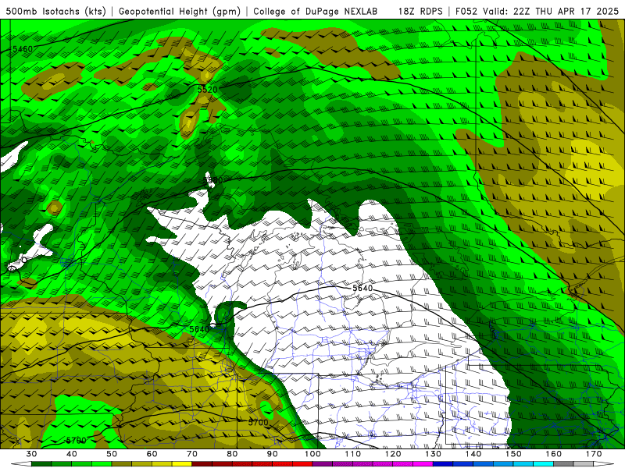Select the cyan legend swatch before 160
The image size is (625, 468).
[544, 464]
